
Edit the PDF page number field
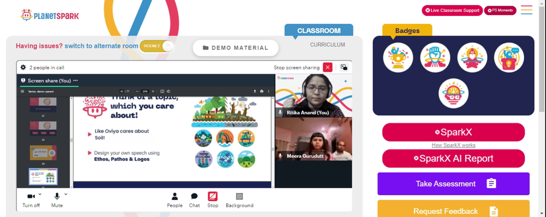[122, 91]
